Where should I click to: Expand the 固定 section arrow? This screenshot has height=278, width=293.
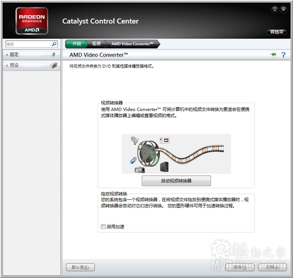(7, 54)
